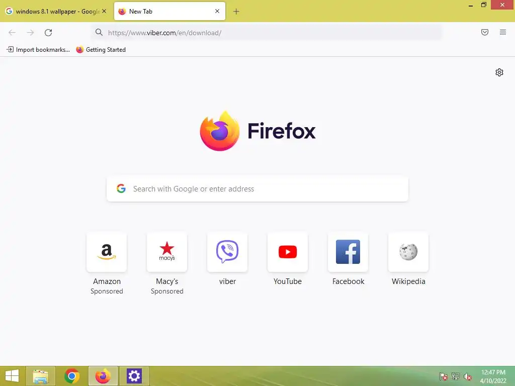Open new tab personalize settings gear

[x=499, y=72]
